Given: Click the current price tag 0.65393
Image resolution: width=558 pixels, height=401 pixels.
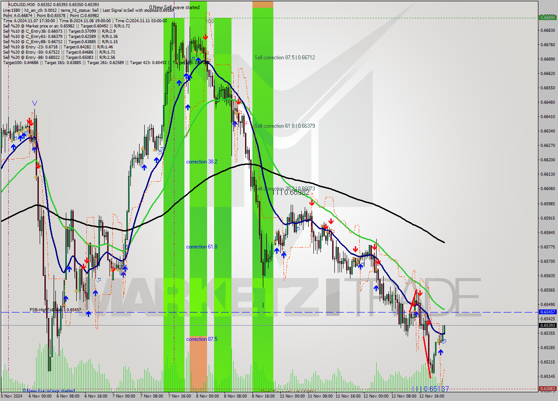Looking at the screenshot, I should 548,325.
